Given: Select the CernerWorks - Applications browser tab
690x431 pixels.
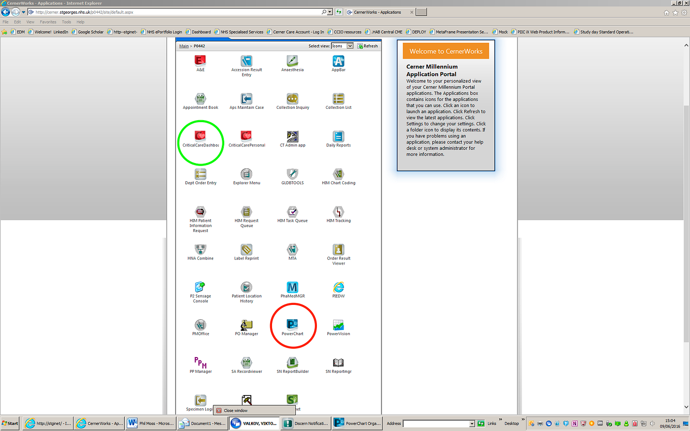Looking at the screenshot, I should tap(380, 12).
